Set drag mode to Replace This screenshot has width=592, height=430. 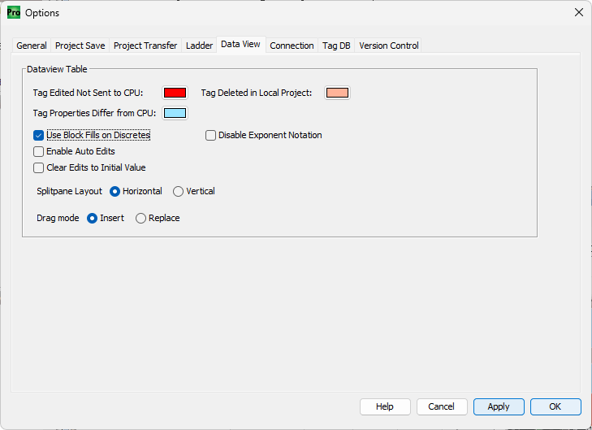point(140,218)
